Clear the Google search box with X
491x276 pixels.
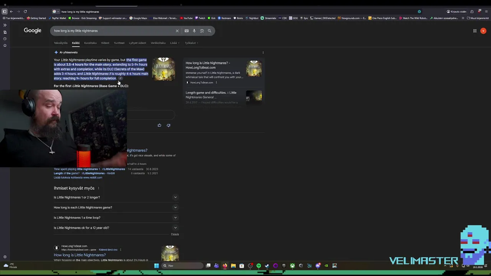coord(177,31)
